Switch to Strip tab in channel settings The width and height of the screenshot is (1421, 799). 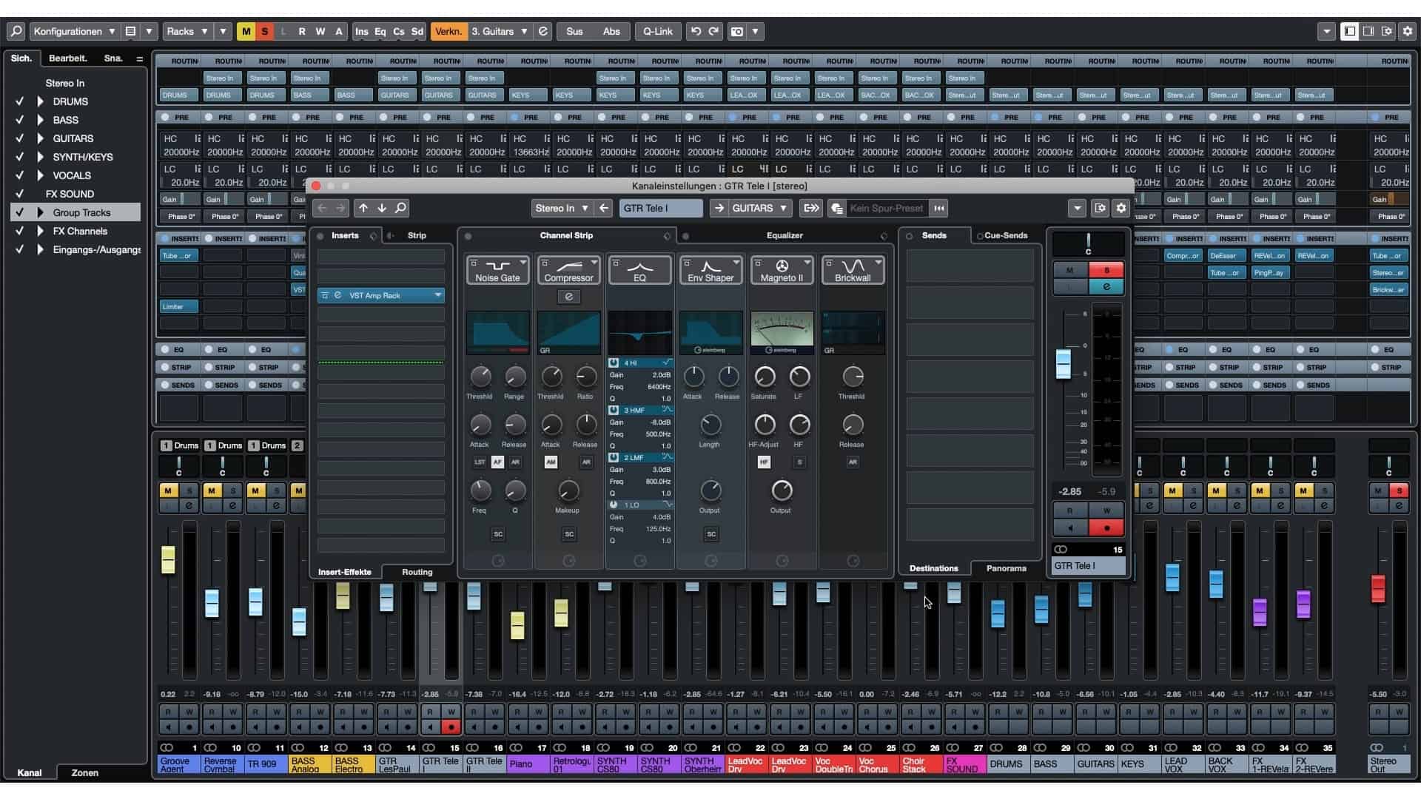[x=417, y=235]
